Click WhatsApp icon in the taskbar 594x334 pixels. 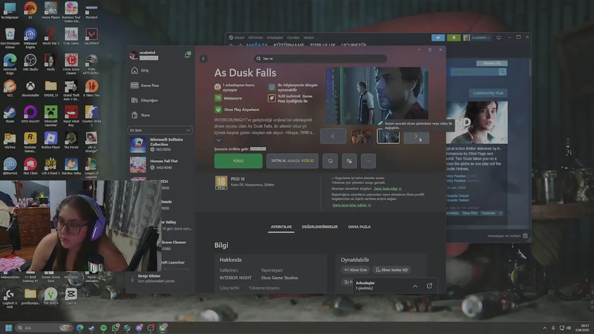click(116, 328)
